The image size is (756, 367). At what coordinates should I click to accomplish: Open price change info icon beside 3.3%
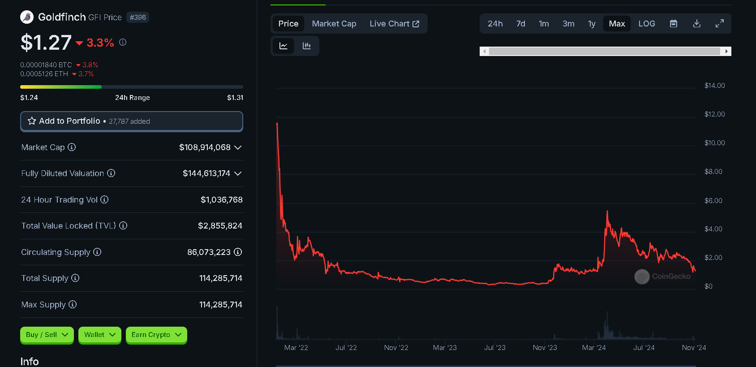[123, 42]
